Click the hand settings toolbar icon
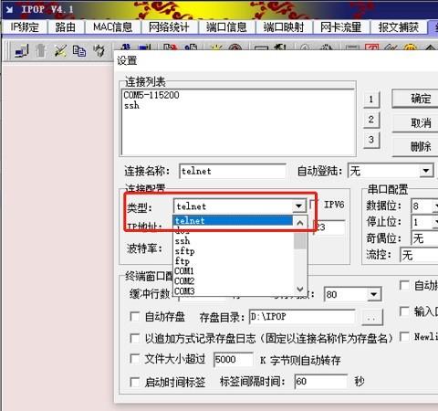This screenshot has width=438, height=411. point(99,51)
